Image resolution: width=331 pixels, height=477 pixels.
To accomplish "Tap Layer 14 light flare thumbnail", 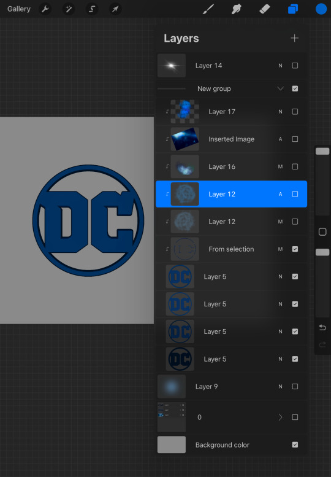I will coord(172,66).
